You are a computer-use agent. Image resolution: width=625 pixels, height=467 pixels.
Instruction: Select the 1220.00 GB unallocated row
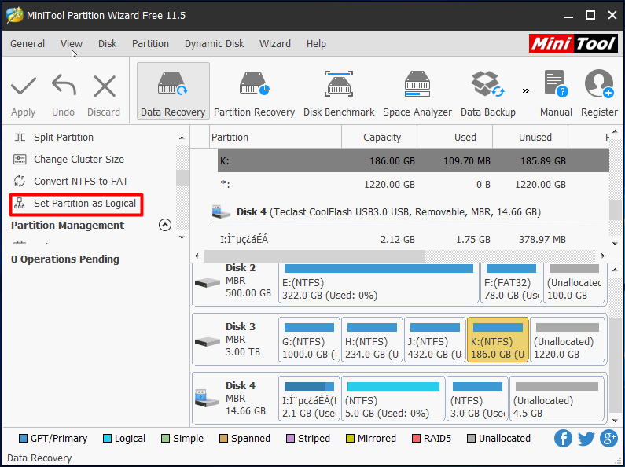click(413, 185)
